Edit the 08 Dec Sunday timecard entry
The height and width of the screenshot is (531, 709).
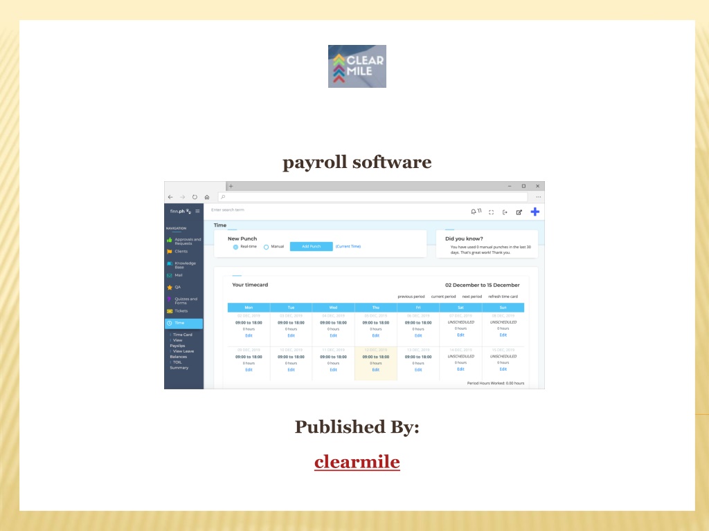pos(503,335)
